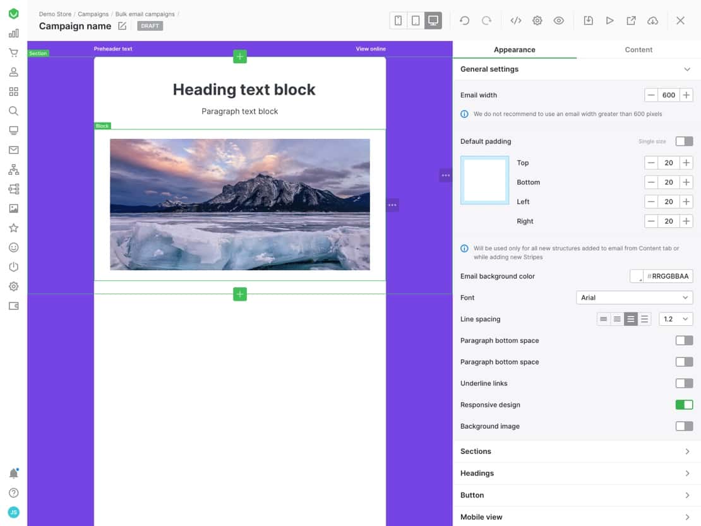701x526 pixels.
Task: Enable the Background image switch
Action: pos(684,426)
